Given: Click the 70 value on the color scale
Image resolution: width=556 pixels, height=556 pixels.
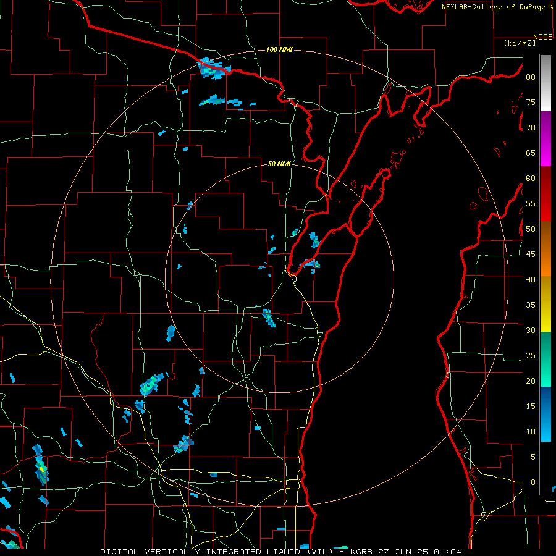Looking at the screenshot, I should coord(531,128).
